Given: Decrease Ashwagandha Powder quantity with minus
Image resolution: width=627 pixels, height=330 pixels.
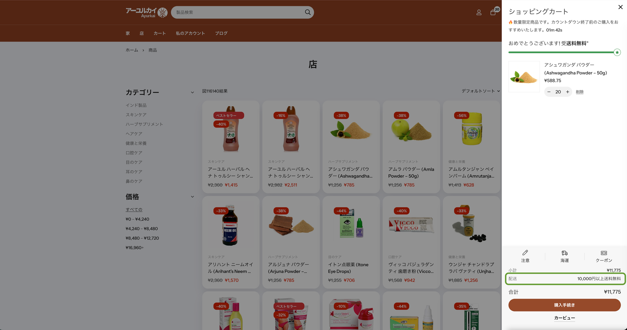Looking at the screenshot, I should pyautogui.click(x=549, y=92).
